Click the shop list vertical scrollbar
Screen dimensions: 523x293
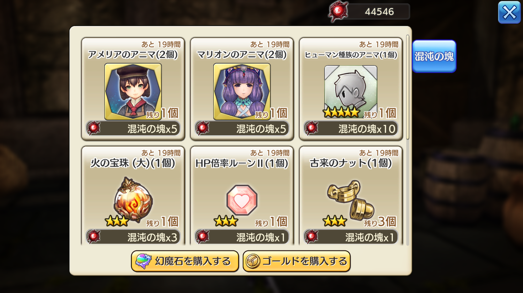tap(408, 87)
